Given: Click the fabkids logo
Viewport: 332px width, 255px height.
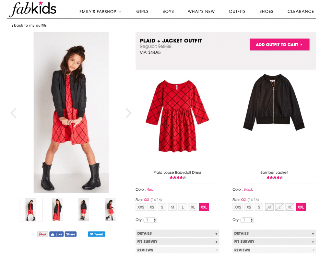Looking at the screenshot, I should coord(33,9).
